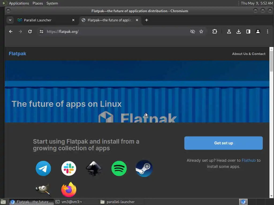
Task: Open site information icon in address bar
Action: pos(41,31)
